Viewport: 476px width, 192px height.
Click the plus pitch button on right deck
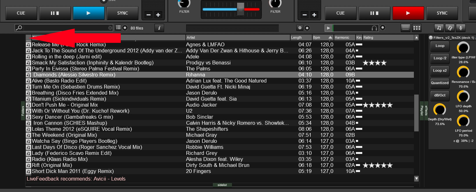pos(314,15)
